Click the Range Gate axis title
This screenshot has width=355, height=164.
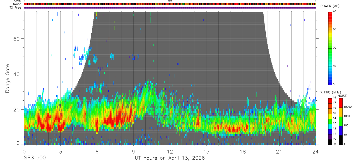pyautogui.click(x=7, y=78)
